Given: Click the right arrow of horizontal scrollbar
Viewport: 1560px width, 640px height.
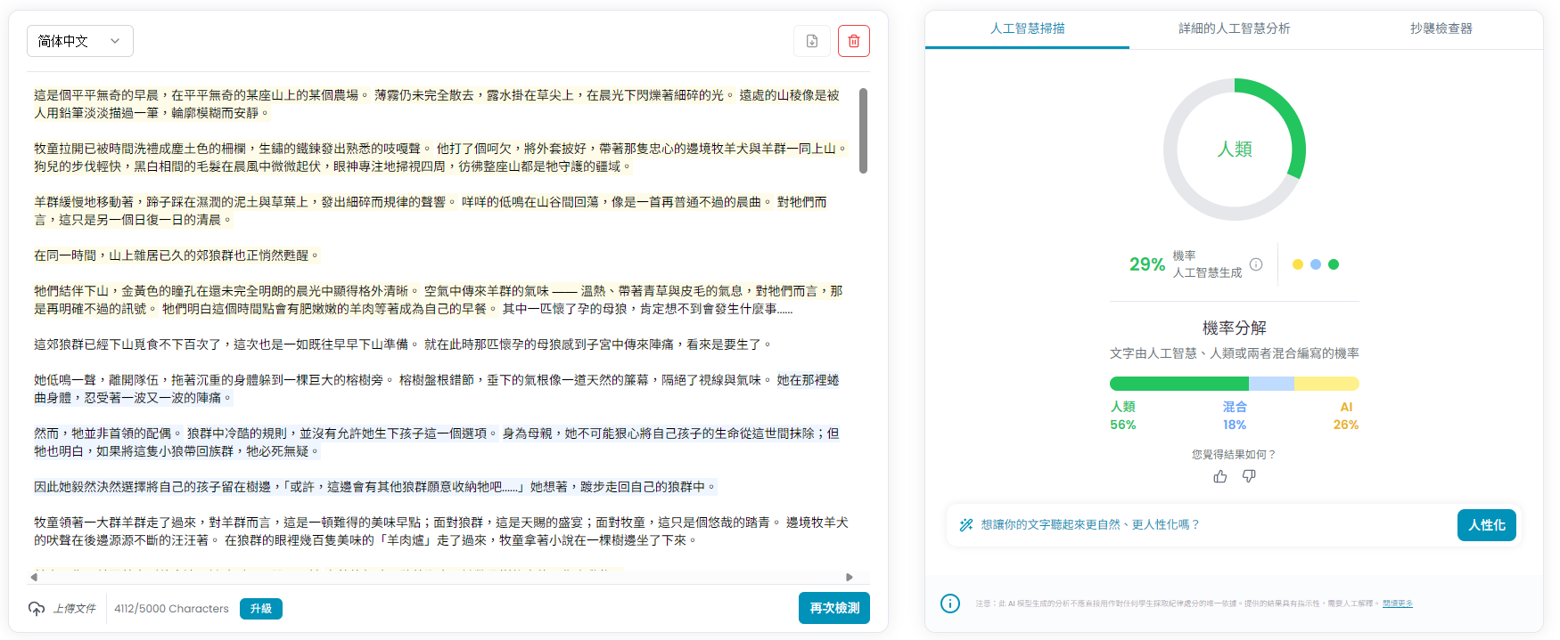Looking at the screenshot, I should point(850,577).
